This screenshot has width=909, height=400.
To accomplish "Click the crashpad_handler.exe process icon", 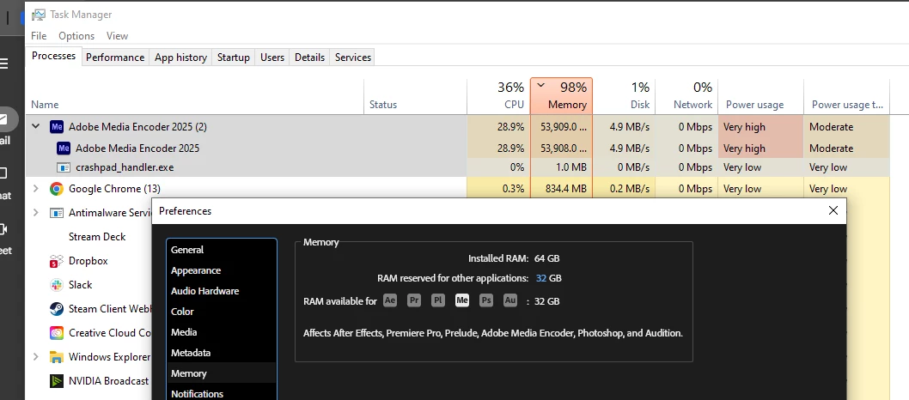I will 64,168.
